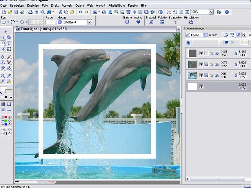The height and width of the screenshot is (188, 251).
Task: Select the Paintbrush tool
Action: coord(9,57)
